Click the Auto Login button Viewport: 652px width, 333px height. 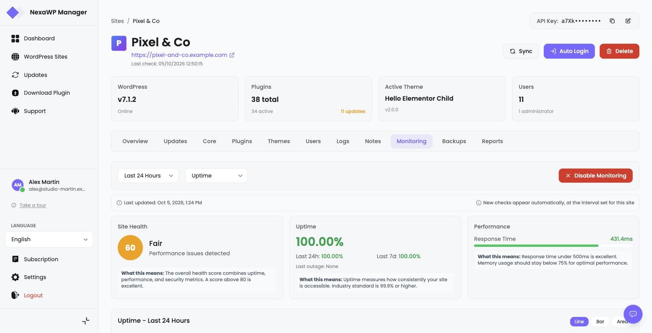coord(569,51)
